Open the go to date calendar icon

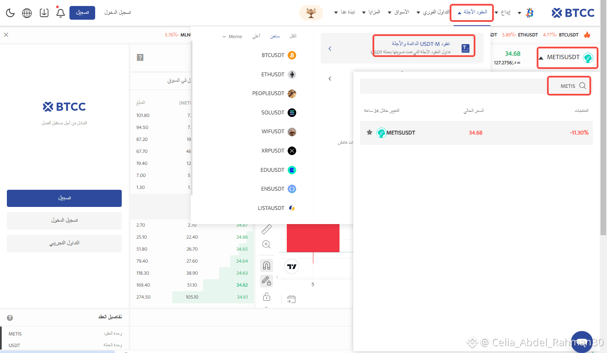click(291, 299)
